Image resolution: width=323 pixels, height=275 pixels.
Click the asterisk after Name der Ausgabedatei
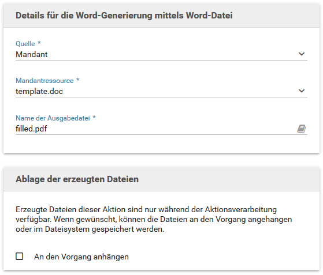tap(94, 118)
